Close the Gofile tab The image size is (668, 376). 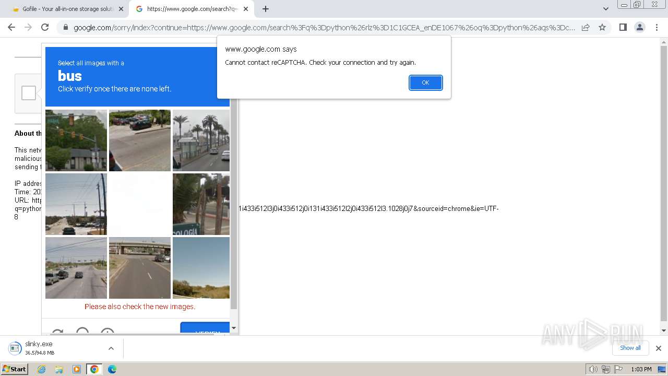tap(121, 9)
